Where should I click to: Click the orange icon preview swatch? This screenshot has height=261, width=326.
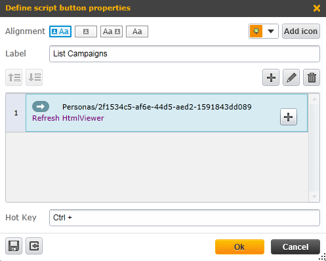256,31
